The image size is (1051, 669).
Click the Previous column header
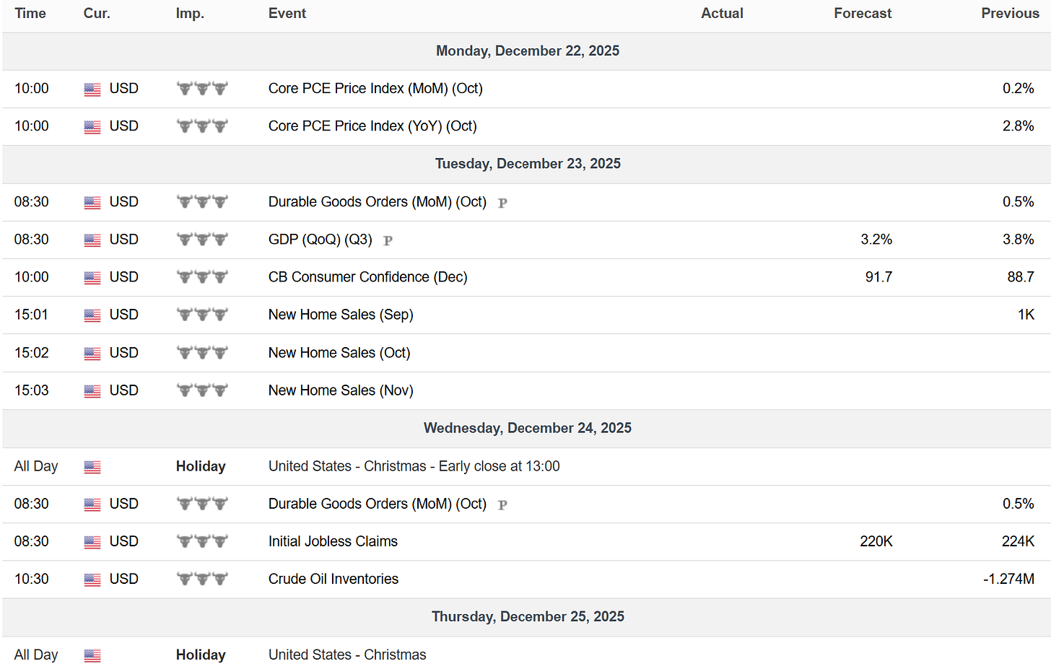tap(1010, 14)
